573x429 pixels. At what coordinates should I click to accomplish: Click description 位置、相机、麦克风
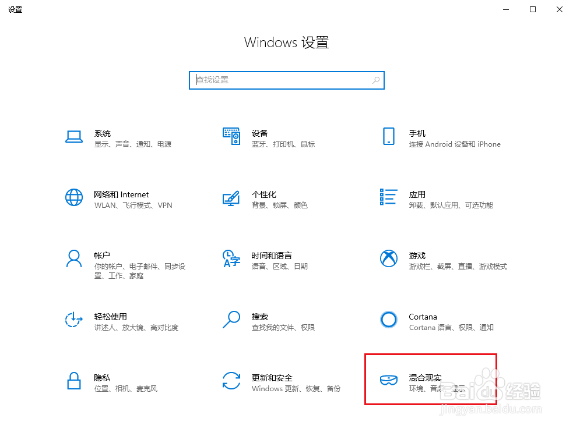pos(126,388)
